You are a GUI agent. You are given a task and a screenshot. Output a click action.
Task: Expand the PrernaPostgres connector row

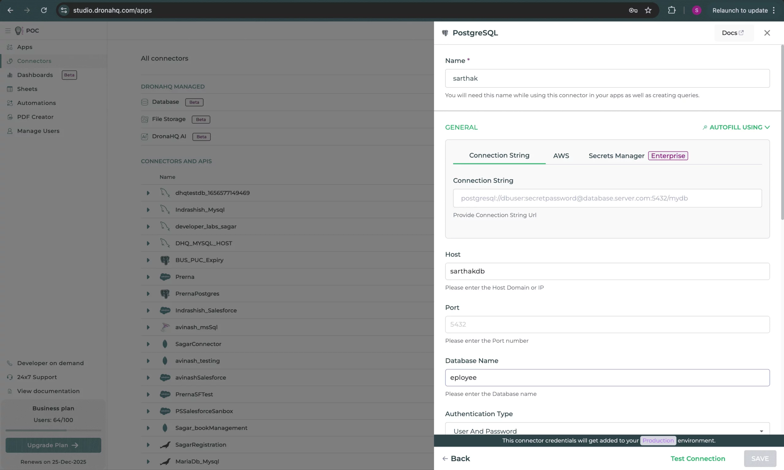point(148,293)
